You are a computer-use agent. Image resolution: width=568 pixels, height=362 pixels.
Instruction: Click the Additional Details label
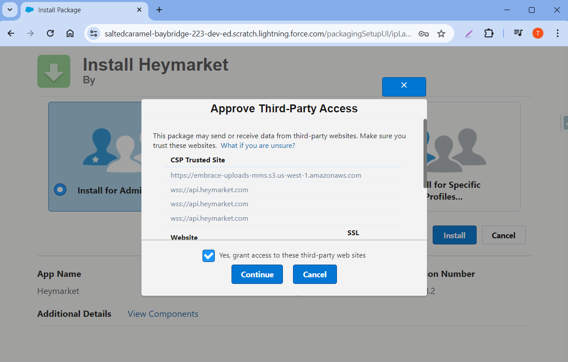tap(74, 314)
